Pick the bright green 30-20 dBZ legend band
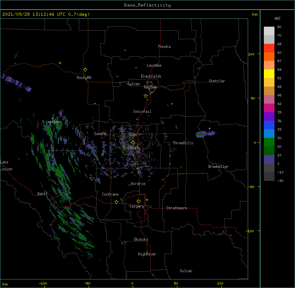The height and width of the screenshot is (288, 295). point(269,142)
